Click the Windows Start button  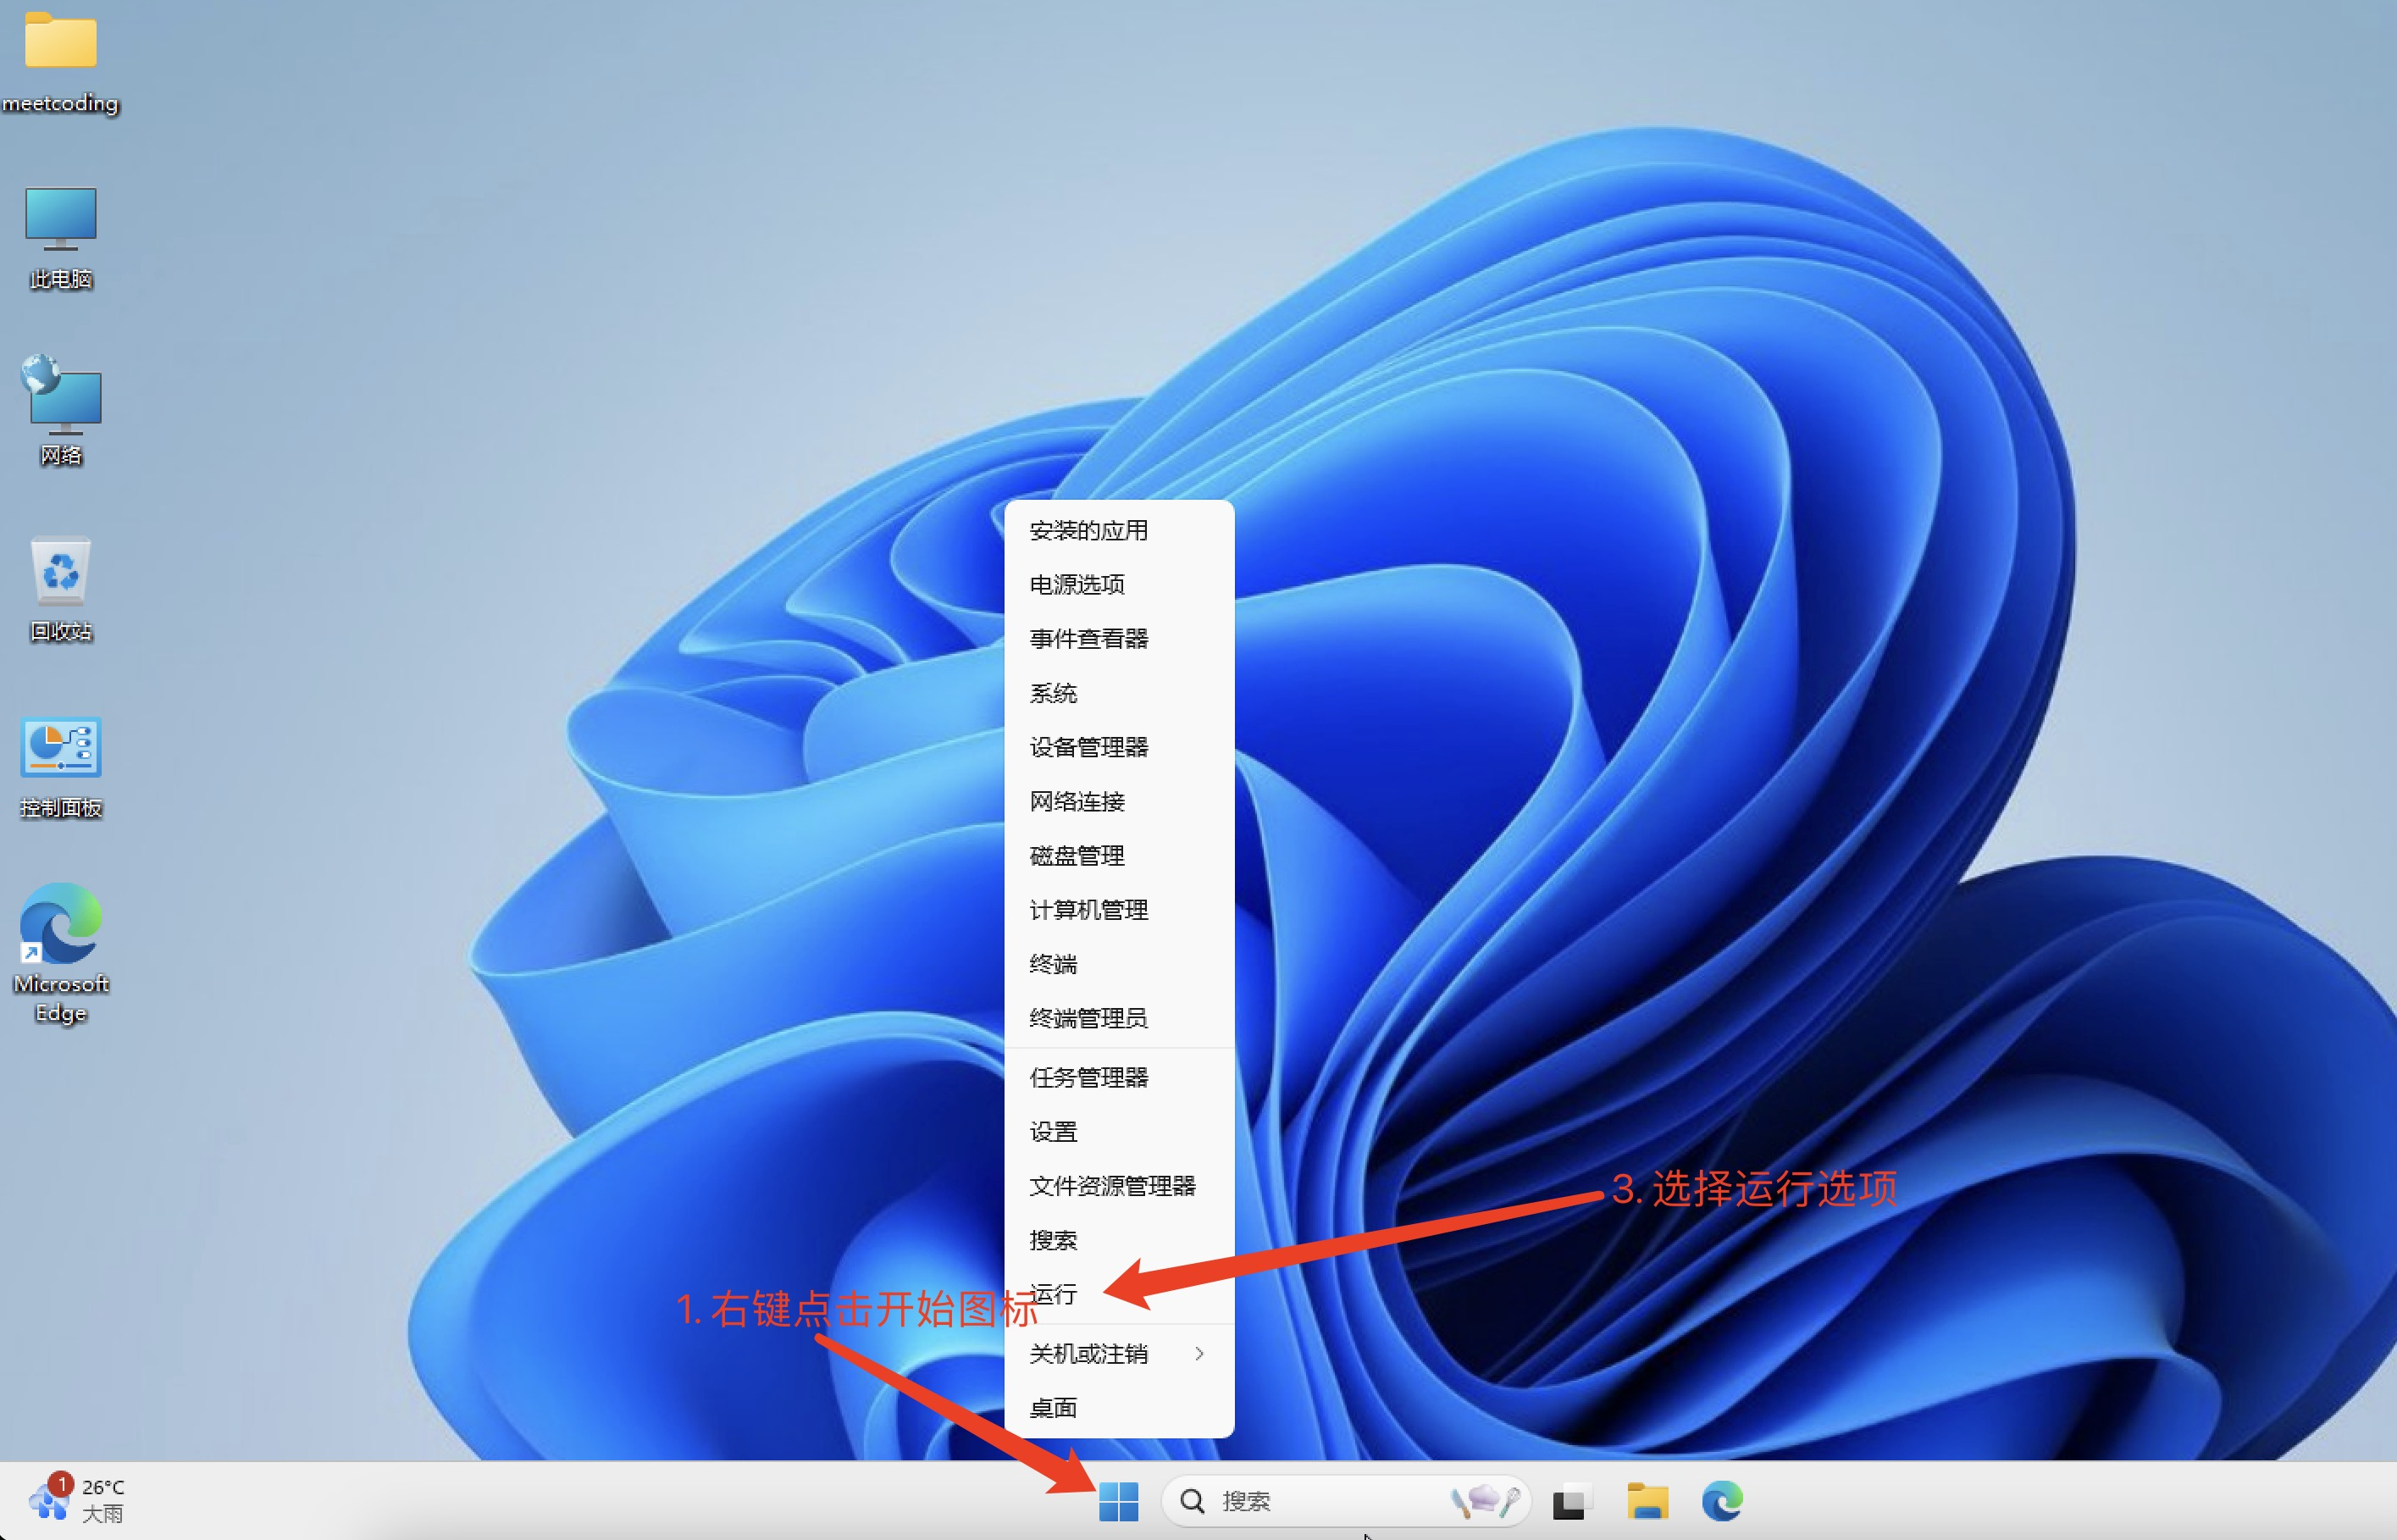(1117, 1500)
